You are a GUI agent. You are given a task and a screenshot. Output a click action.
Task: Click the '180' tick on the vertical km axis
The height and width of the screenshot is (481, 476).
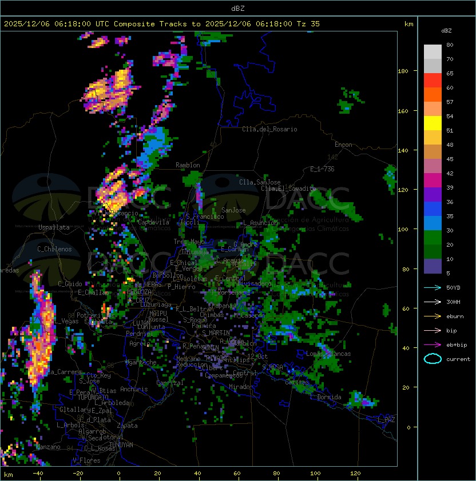[403, 71]
